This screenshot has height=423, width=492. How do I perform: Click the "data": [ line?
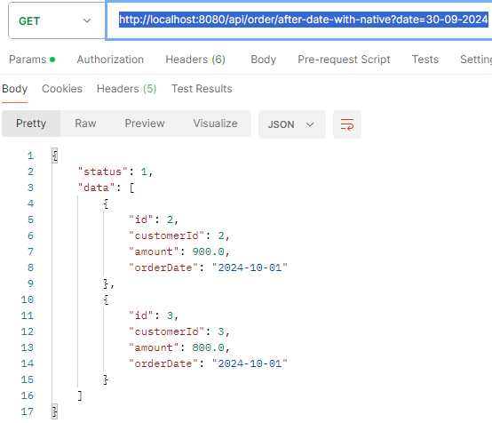106,188
